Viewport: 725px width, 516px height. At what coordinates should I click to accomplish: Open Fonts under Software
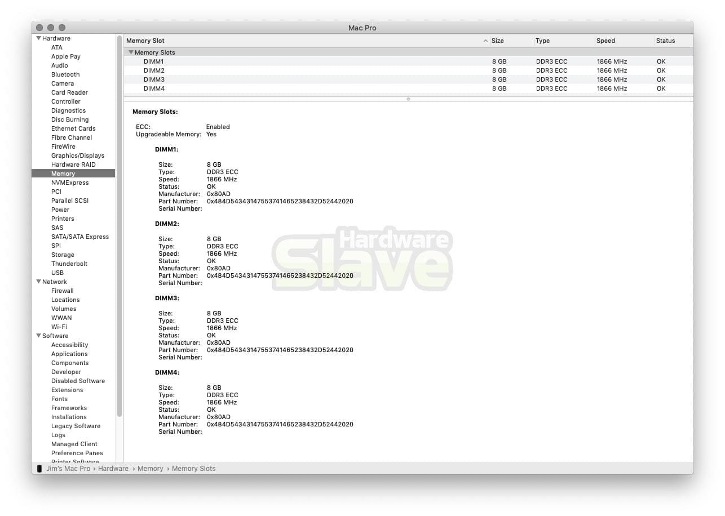click(x=59, y=399)
